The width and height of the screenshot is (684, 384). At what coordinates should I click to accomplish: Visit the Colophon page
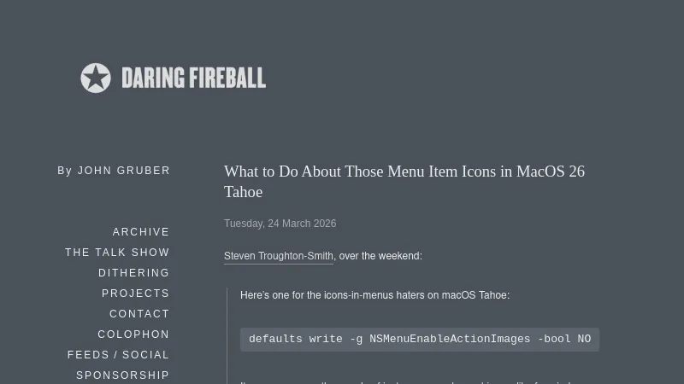point(133,335)
